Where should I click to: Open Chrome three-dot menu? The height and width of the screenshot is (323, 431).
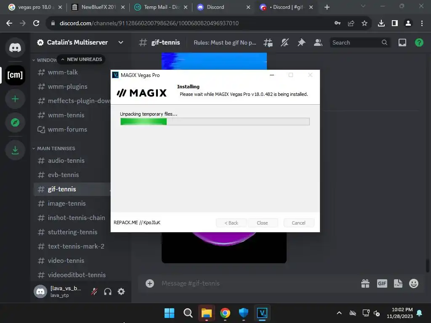tap(422, 24)
